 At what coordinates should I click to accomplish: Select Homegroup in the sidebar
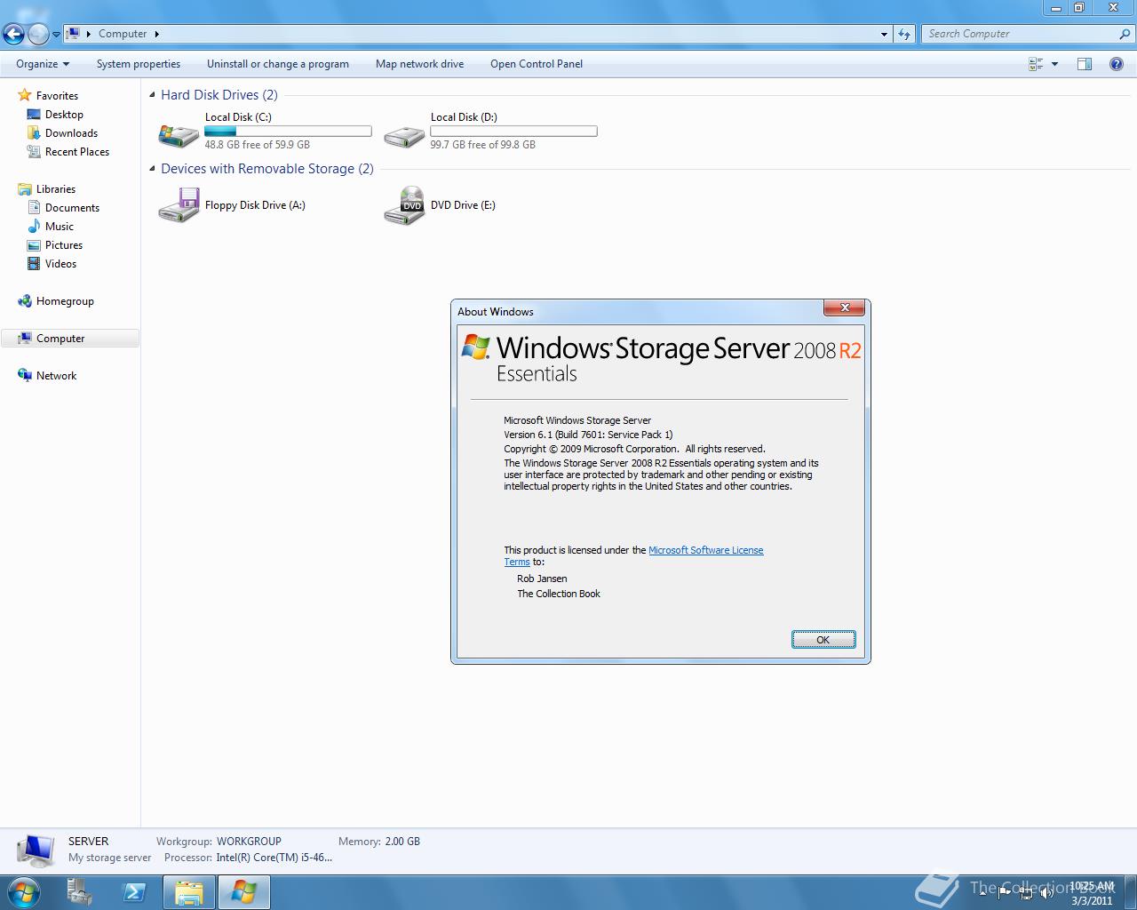[65, 301]
